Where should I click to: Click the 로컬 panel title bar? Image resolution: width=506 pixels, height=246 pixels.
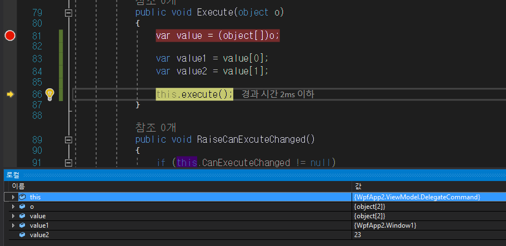255,175
